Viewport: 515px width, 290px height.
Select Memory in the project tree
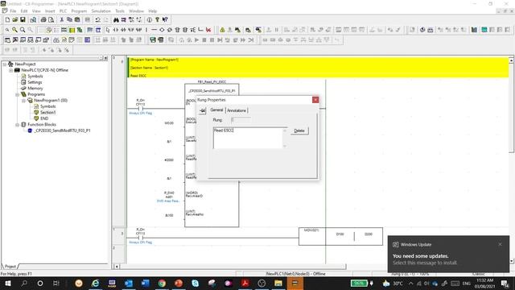coord(35,88)
